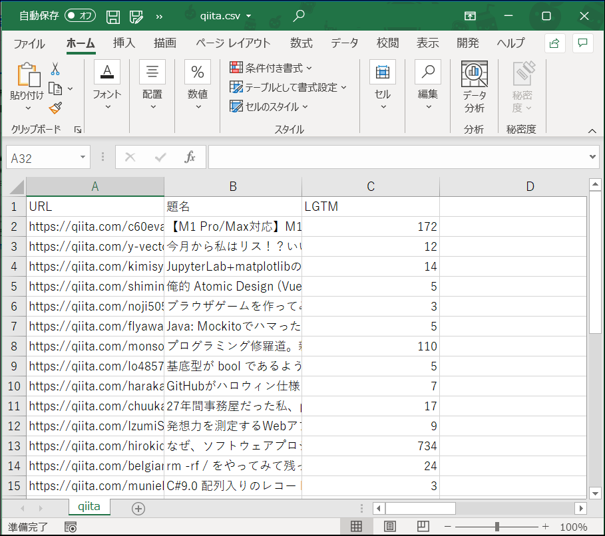Image resolution: width=605 pixels, height=536 pixels.
Task: Open the Name Box dropdown arrow
Action: tap(83, 158)
